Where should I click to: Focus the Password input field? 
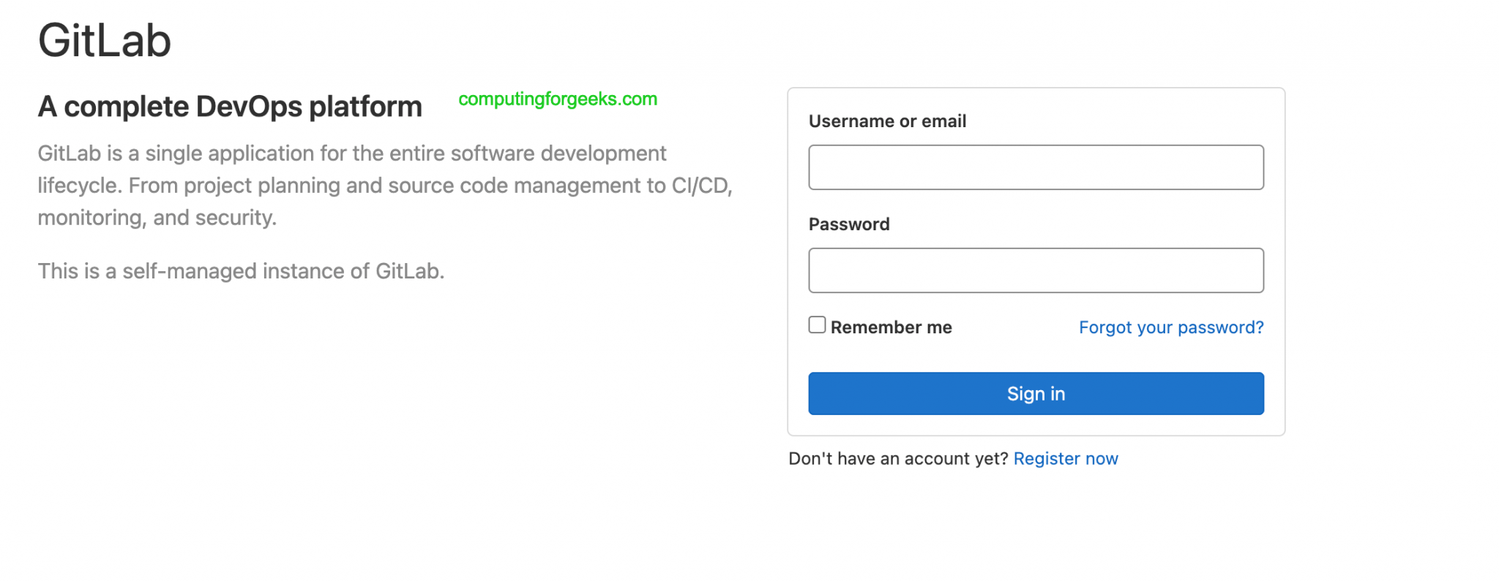[1036, 270]
